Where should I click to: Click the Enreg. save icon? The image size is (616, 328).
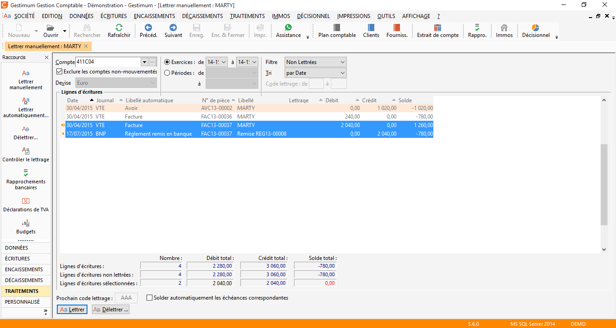click(x=197, y=28)
